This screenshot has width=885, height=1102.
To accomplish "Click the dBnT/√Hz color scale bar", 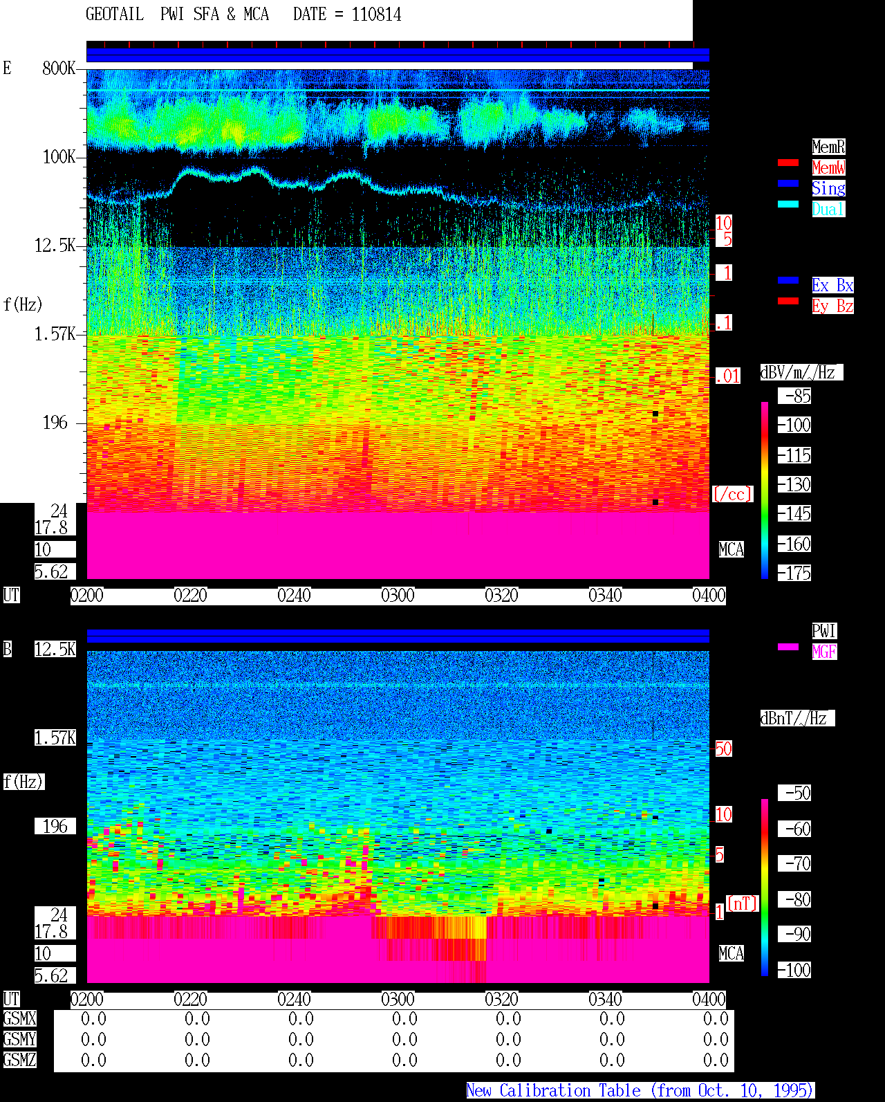I will [x=765, y=888].
